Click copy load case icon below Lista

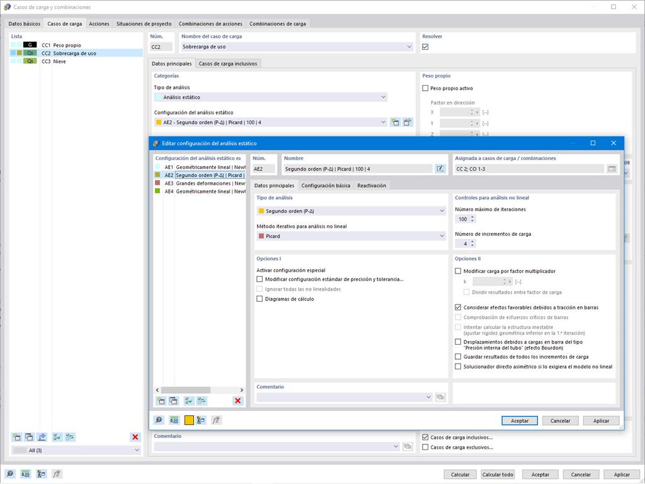pyautogui.click(x=29, y=437)
